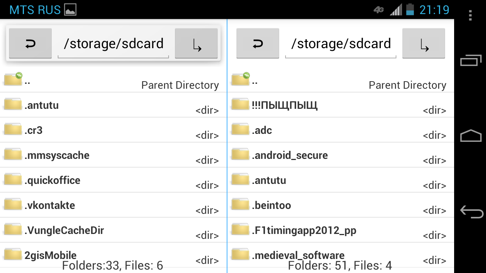This screenshot has width=486, height=273.
Task: Open Parent Directory in the right pane
Action: click(x=341, y=80)
